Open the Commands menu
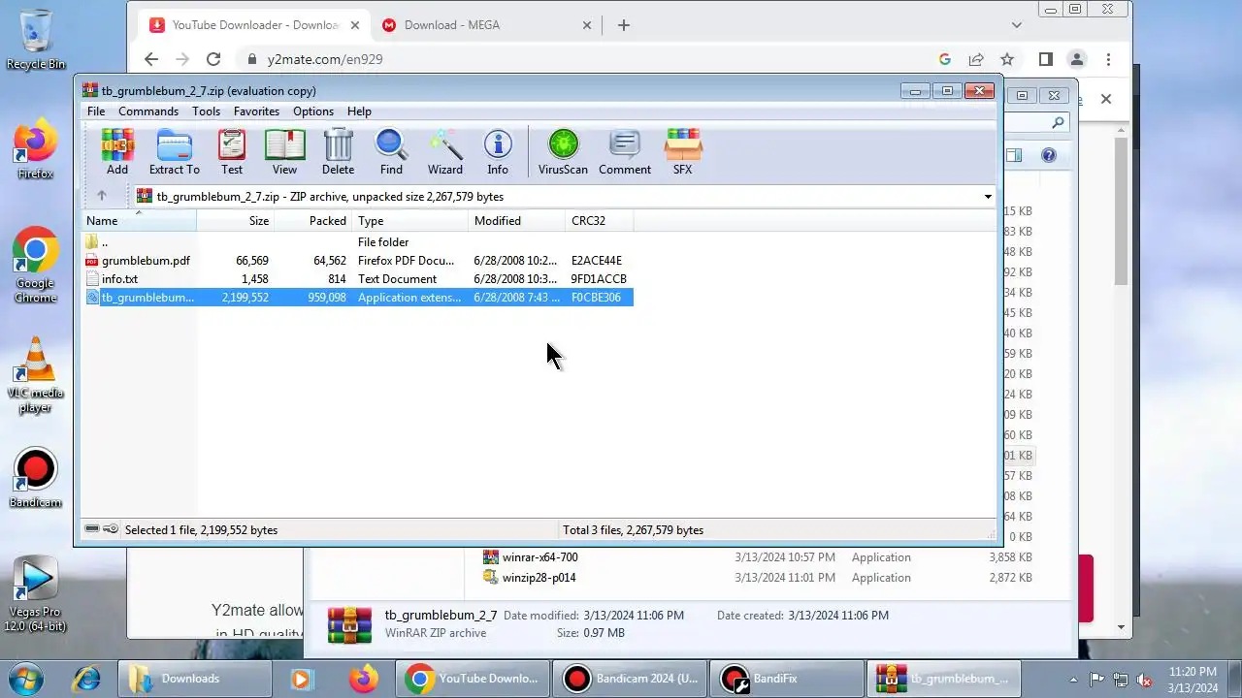1242x698 pixels. pyautogui.click(x=148, y=111)
